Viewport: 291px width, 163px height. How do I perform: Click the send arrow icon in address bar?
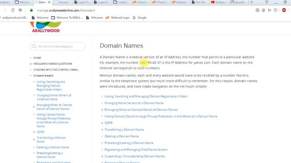pos(270,10)
